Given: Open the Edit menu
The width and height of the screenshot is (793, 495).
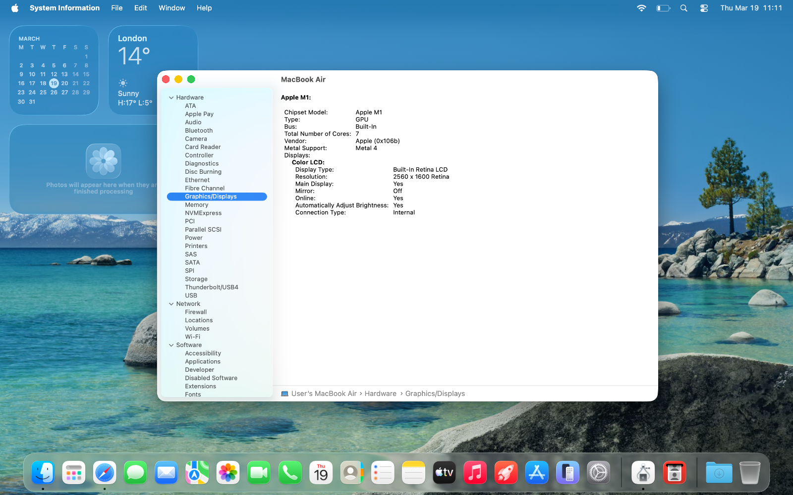Looking at the screenshot, I should coord(141,8).
